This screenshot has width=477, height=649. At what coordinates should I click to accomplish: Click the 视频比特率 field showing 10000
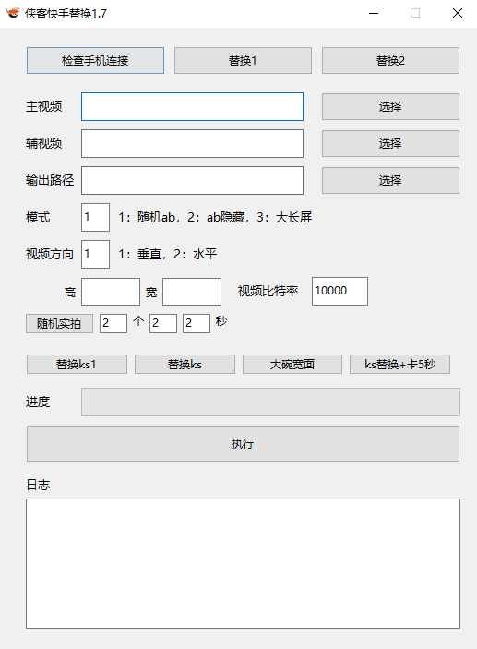point(340,292)
